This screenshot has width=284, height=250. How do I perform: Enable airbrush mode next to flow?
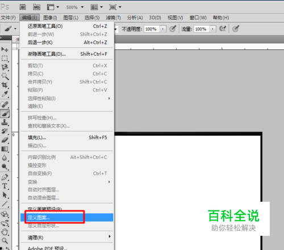pyautogui.click(x=223, y=29)
